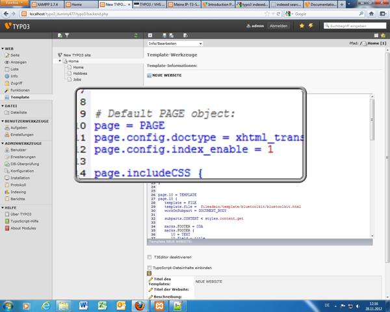Check 'TypoScript-Dateiinhalte einbinden' option

(x=149, y=267)
